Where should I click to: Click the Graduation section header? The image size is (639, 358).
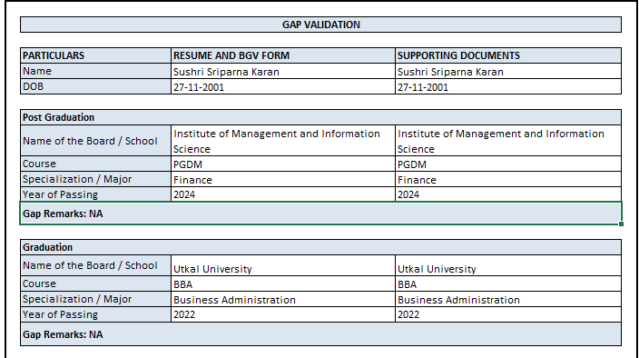320,247
